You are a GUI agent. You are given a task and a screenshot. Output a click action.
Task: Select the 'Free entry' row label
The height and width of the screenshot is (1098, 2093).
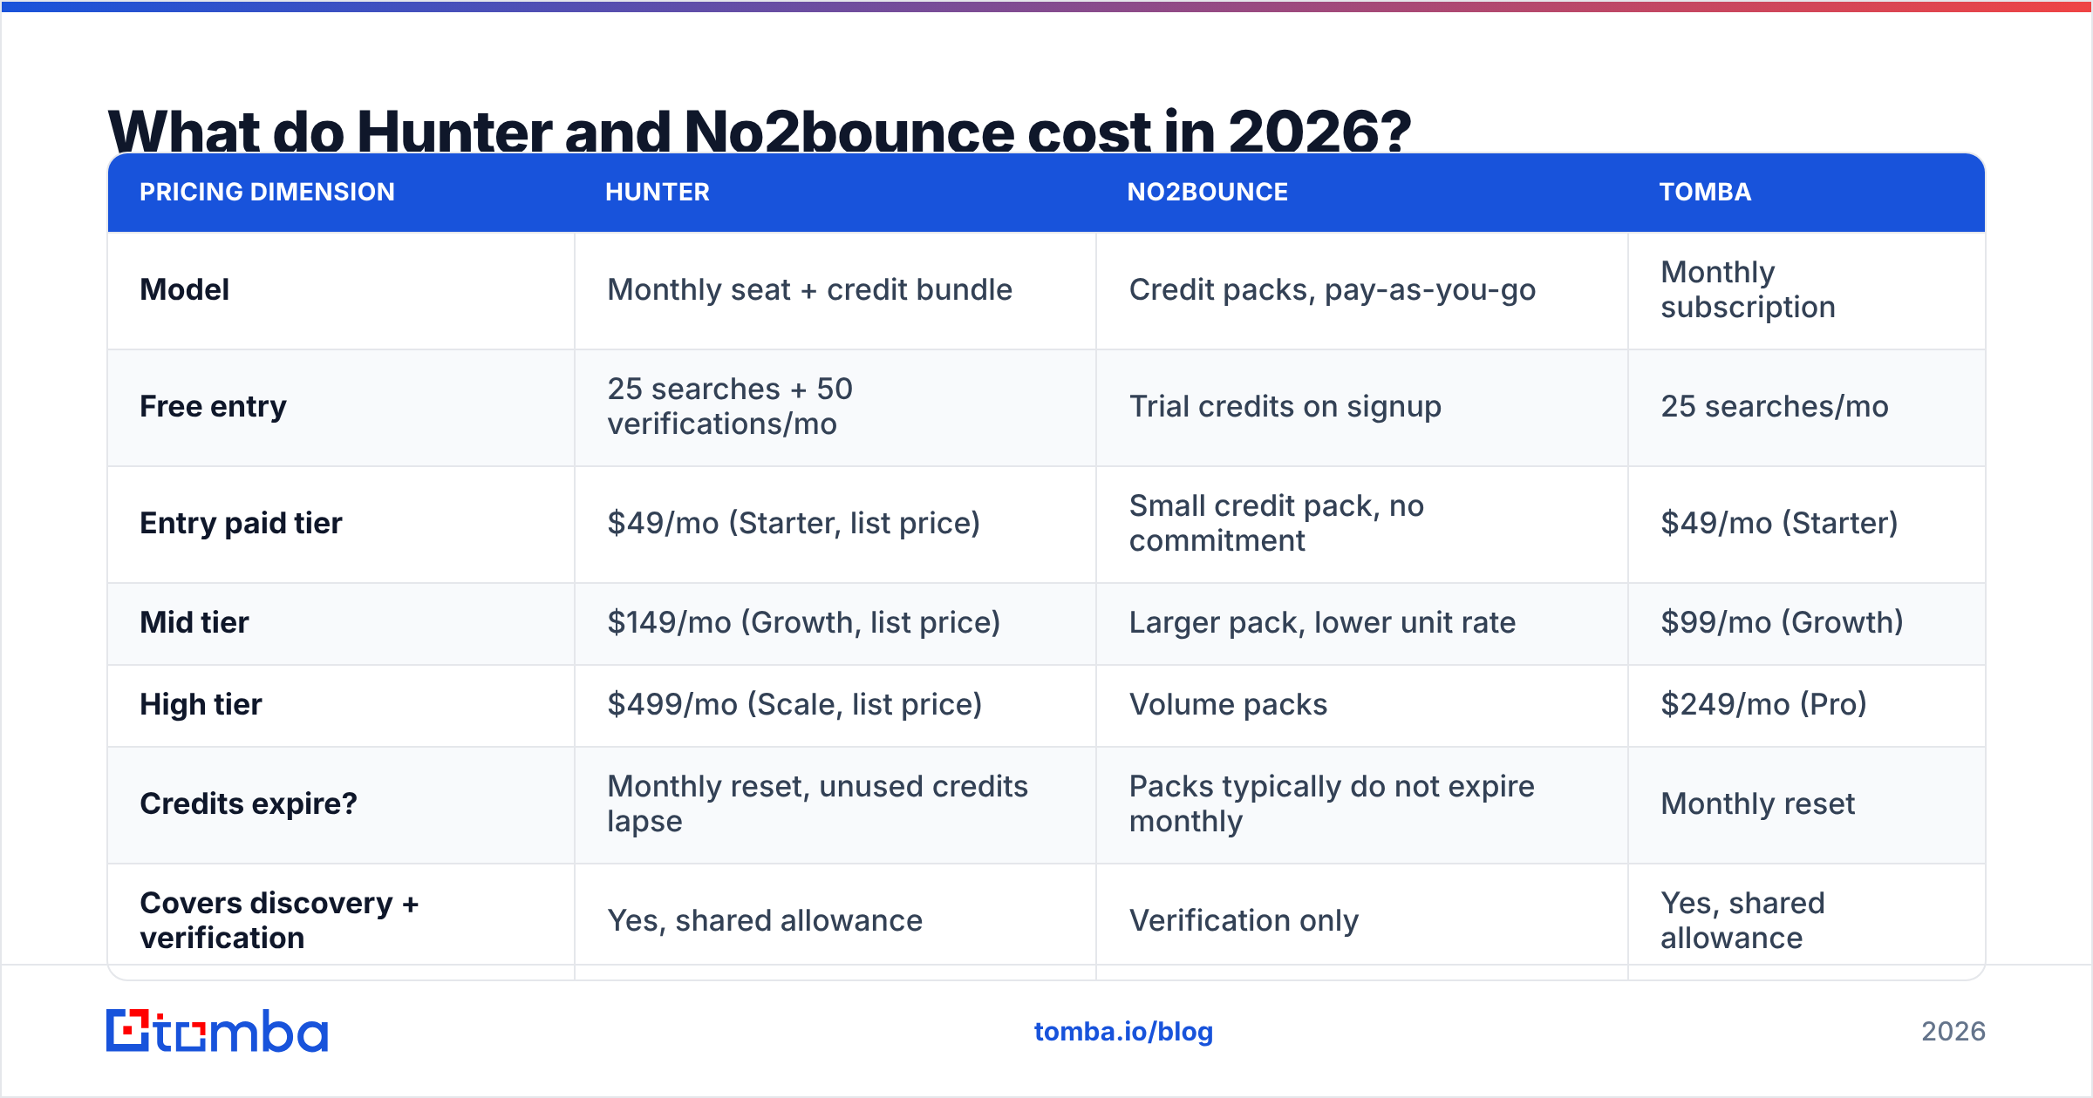(x=213, y=407)
